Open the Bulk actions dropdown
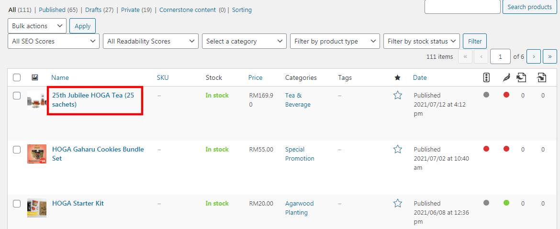 (37, 26)
